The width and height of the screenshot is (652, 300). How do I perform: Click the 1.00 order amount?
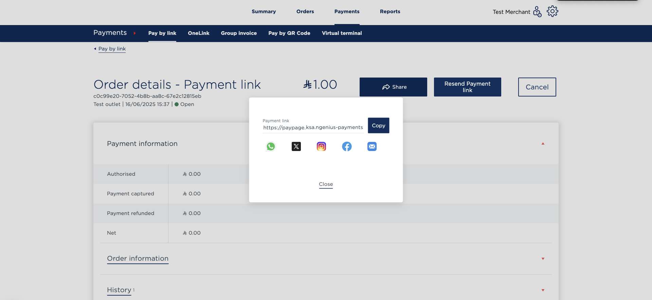[x=320, y=84]
